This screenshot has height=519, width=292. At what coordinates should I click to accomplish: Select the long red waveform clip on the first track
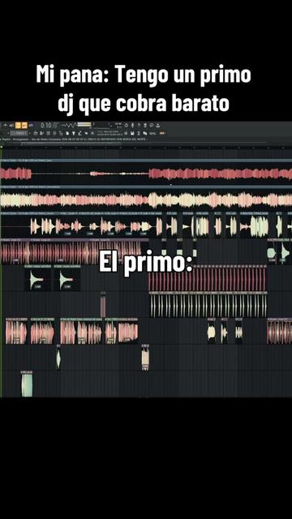[146, 174]
